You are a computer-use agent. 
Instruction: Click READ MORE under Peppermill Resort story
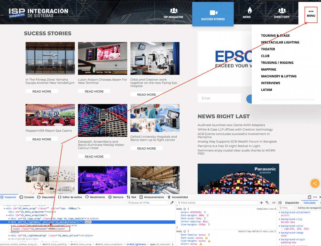pyautogui.click(x=42, y=139)
